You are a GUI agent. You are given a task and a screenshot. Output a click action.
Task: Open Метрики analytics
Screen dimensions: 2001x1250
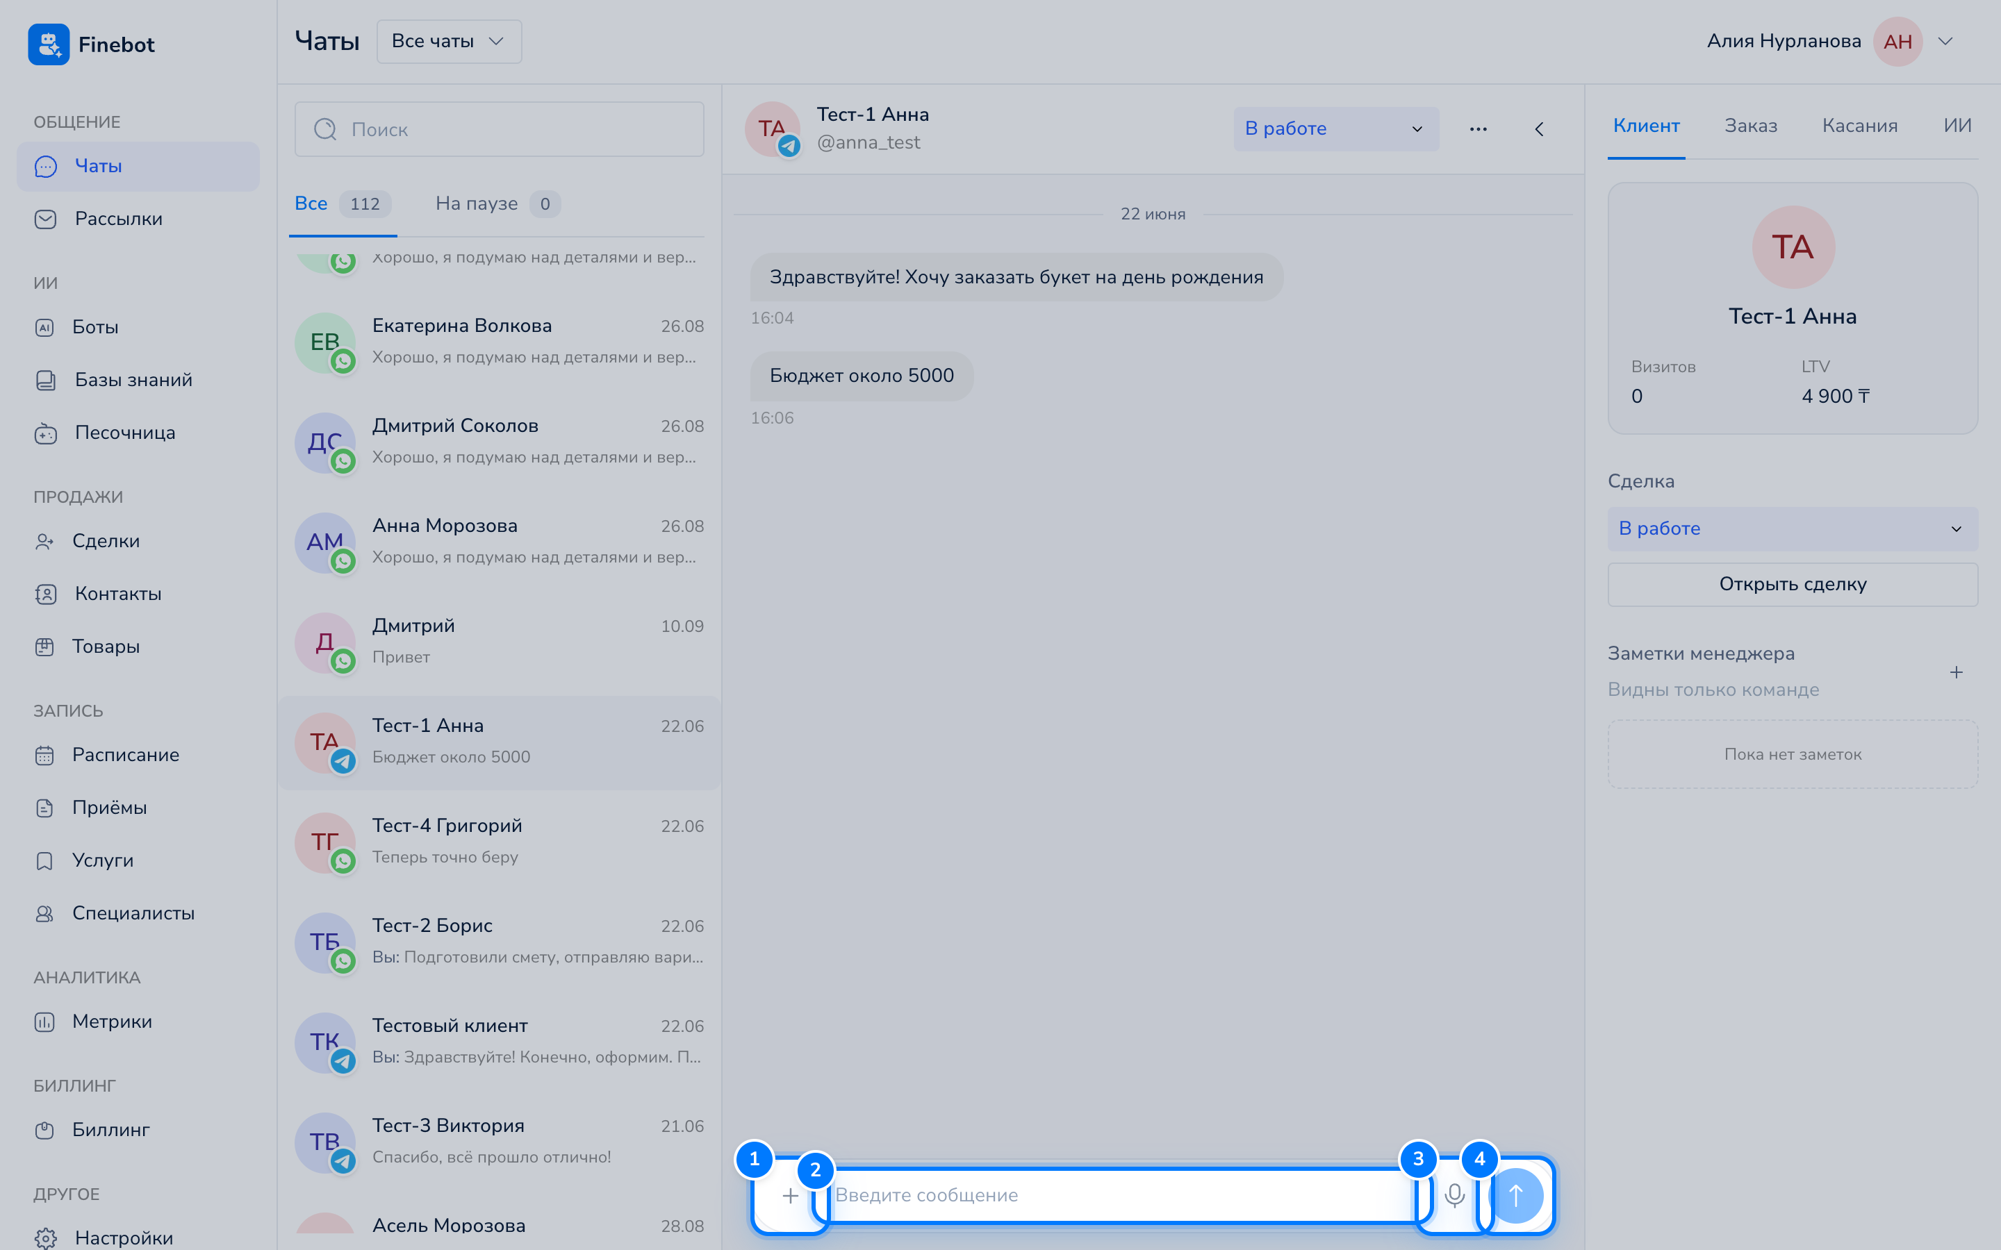[x=138, y=1022]
